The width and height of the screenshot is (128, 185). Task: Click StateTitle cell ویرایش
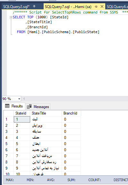point(46,125)
